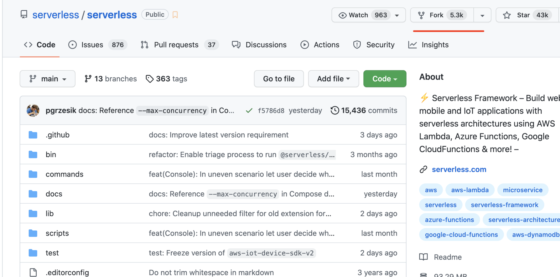
Task: Click the microservice topic tag
Action: 523,190
